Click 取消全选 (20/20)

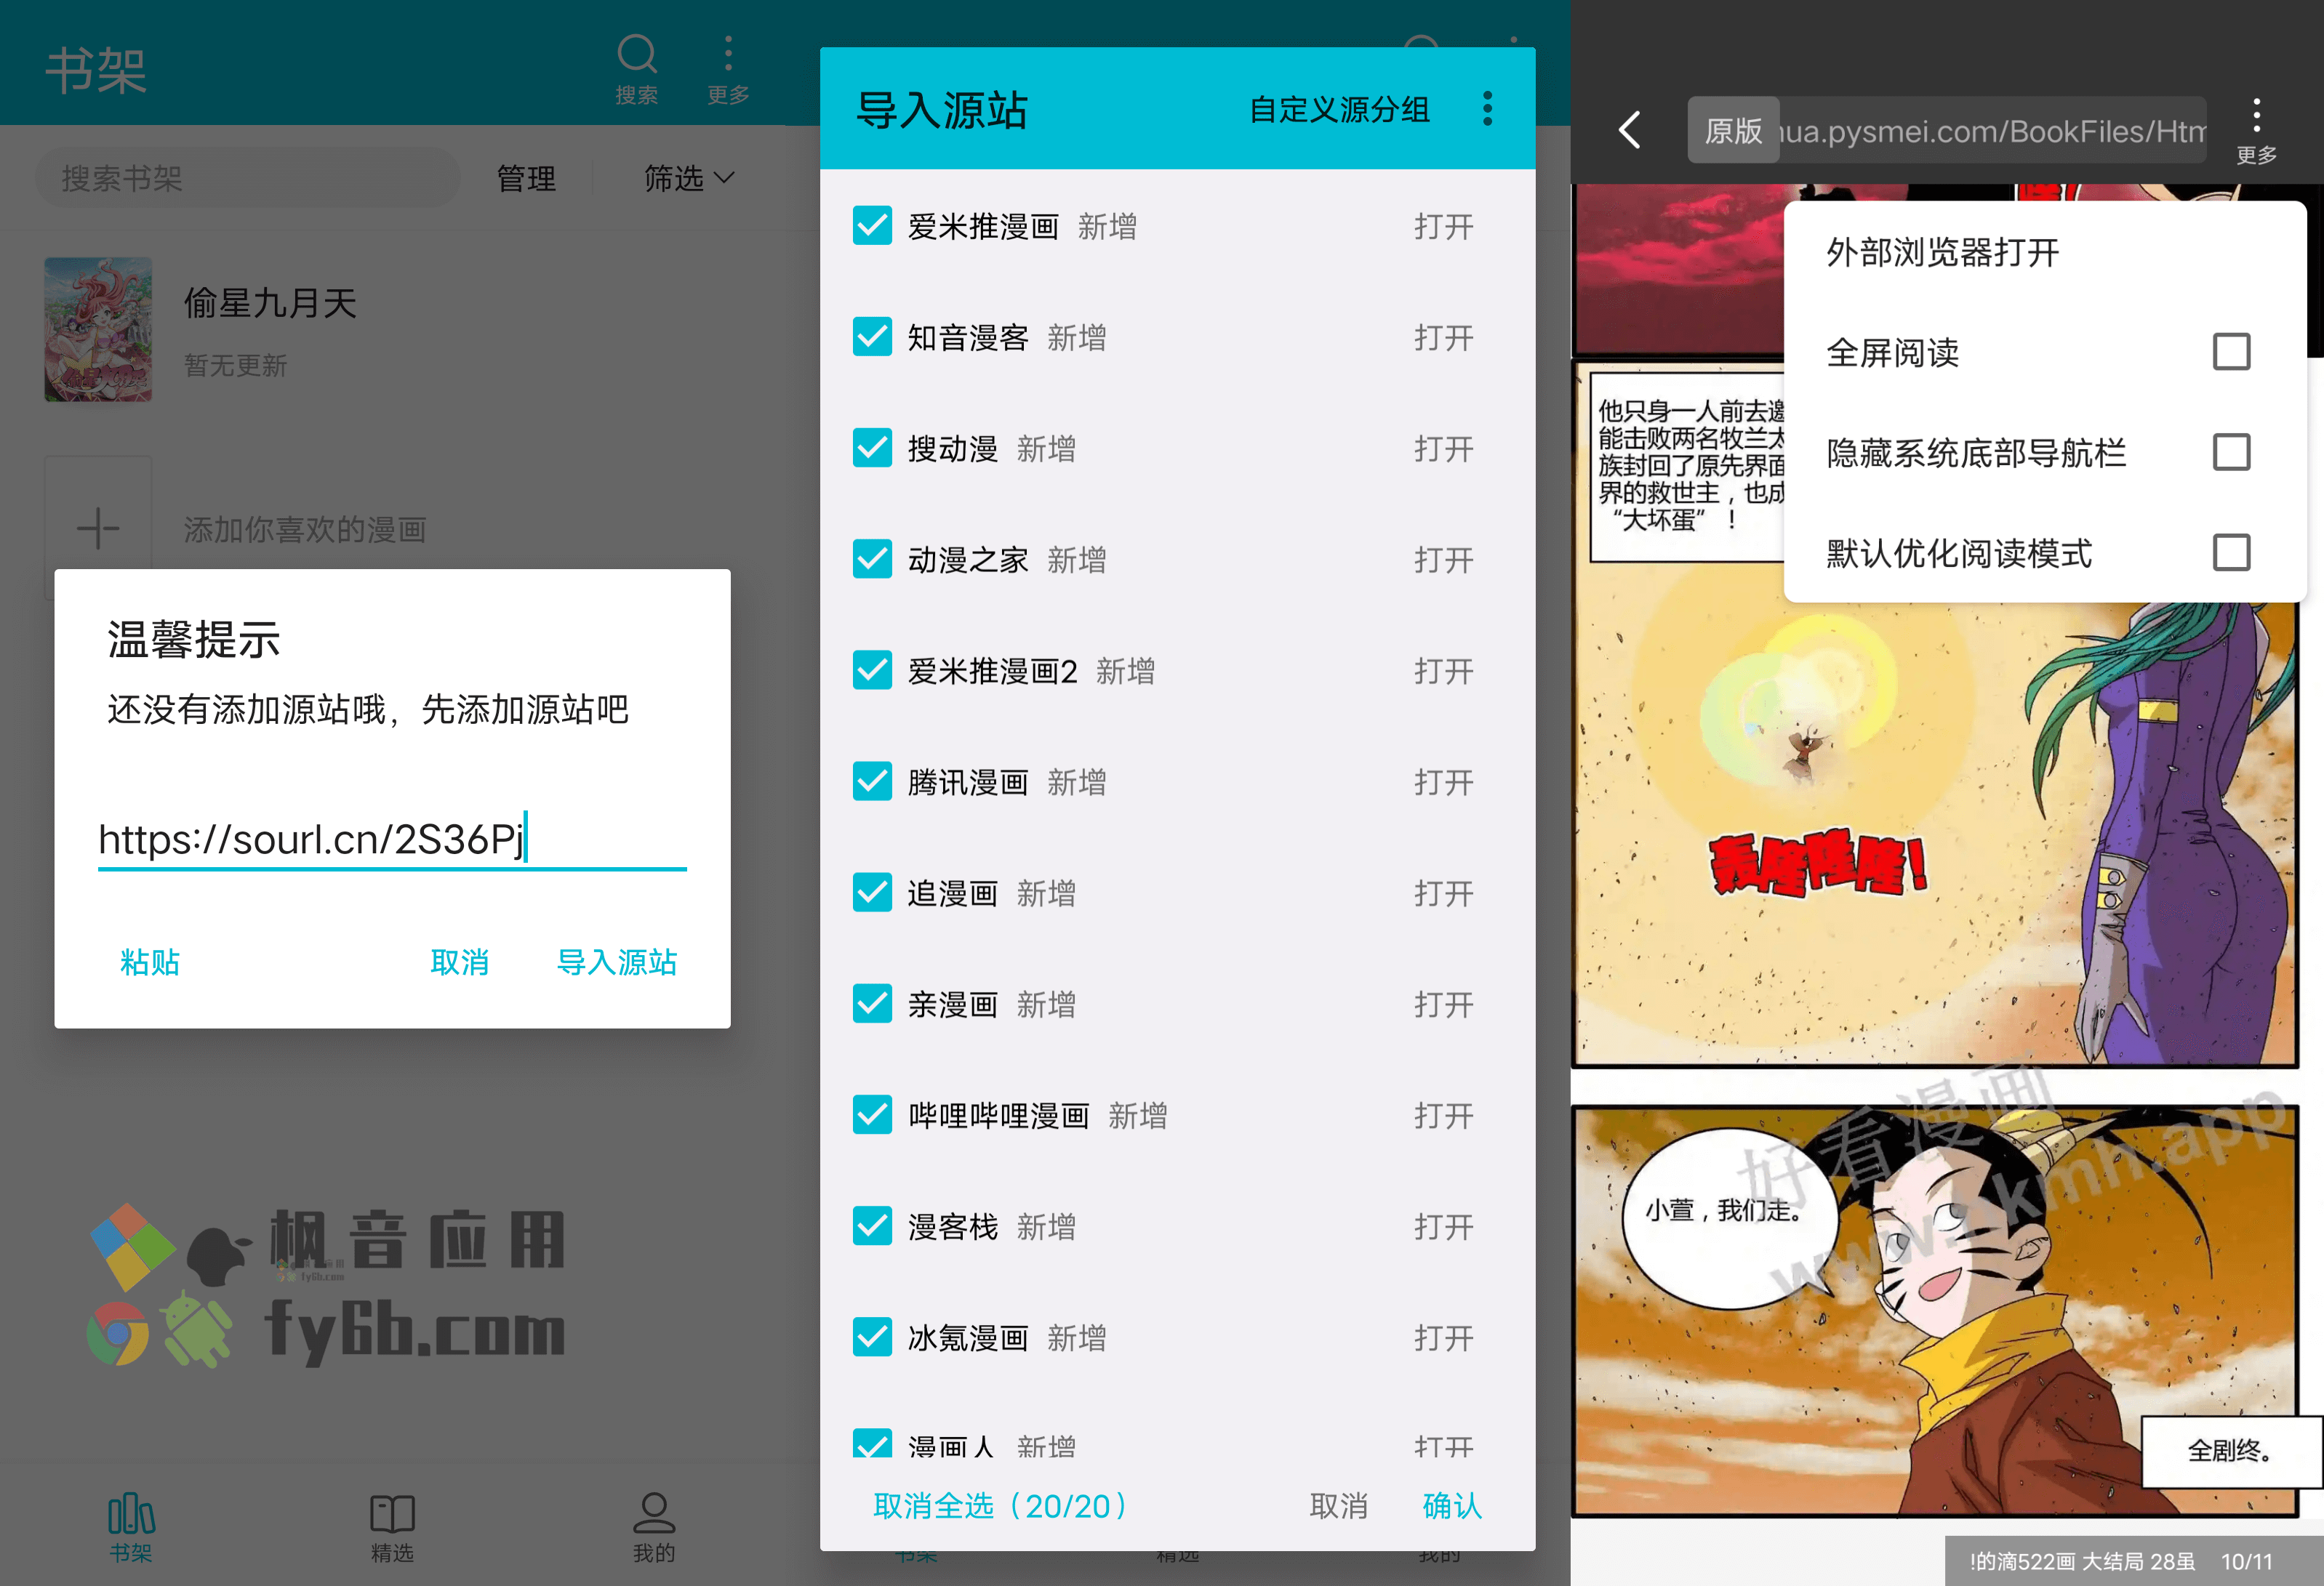pos(1001,1506)
